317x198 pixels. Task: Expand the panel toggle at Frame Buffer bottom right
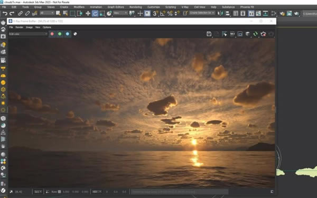point(272,192)
